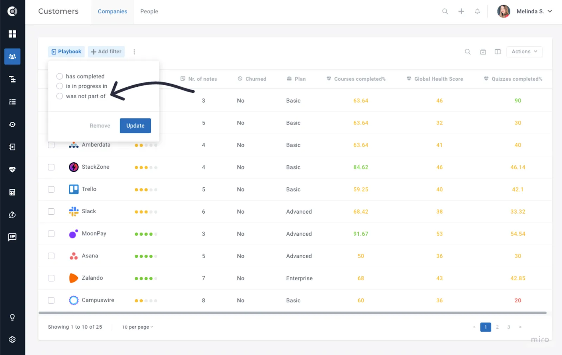Image resolution: width=562 pixels, height=355 pixels.
Task: Check the MoonPay row checkbox
Action: (51, 234)
